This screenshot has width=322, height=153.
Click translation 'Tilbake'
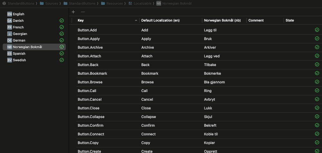tap(210, 65)
